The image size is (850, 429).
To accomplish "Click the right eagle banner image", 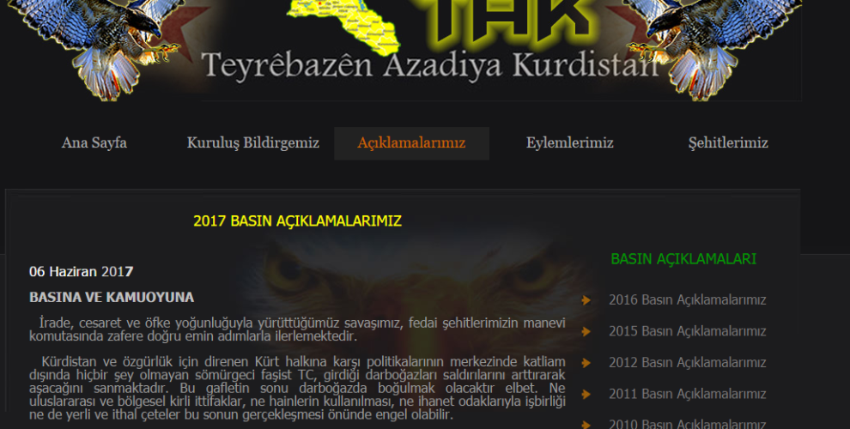I will point(713,50).
